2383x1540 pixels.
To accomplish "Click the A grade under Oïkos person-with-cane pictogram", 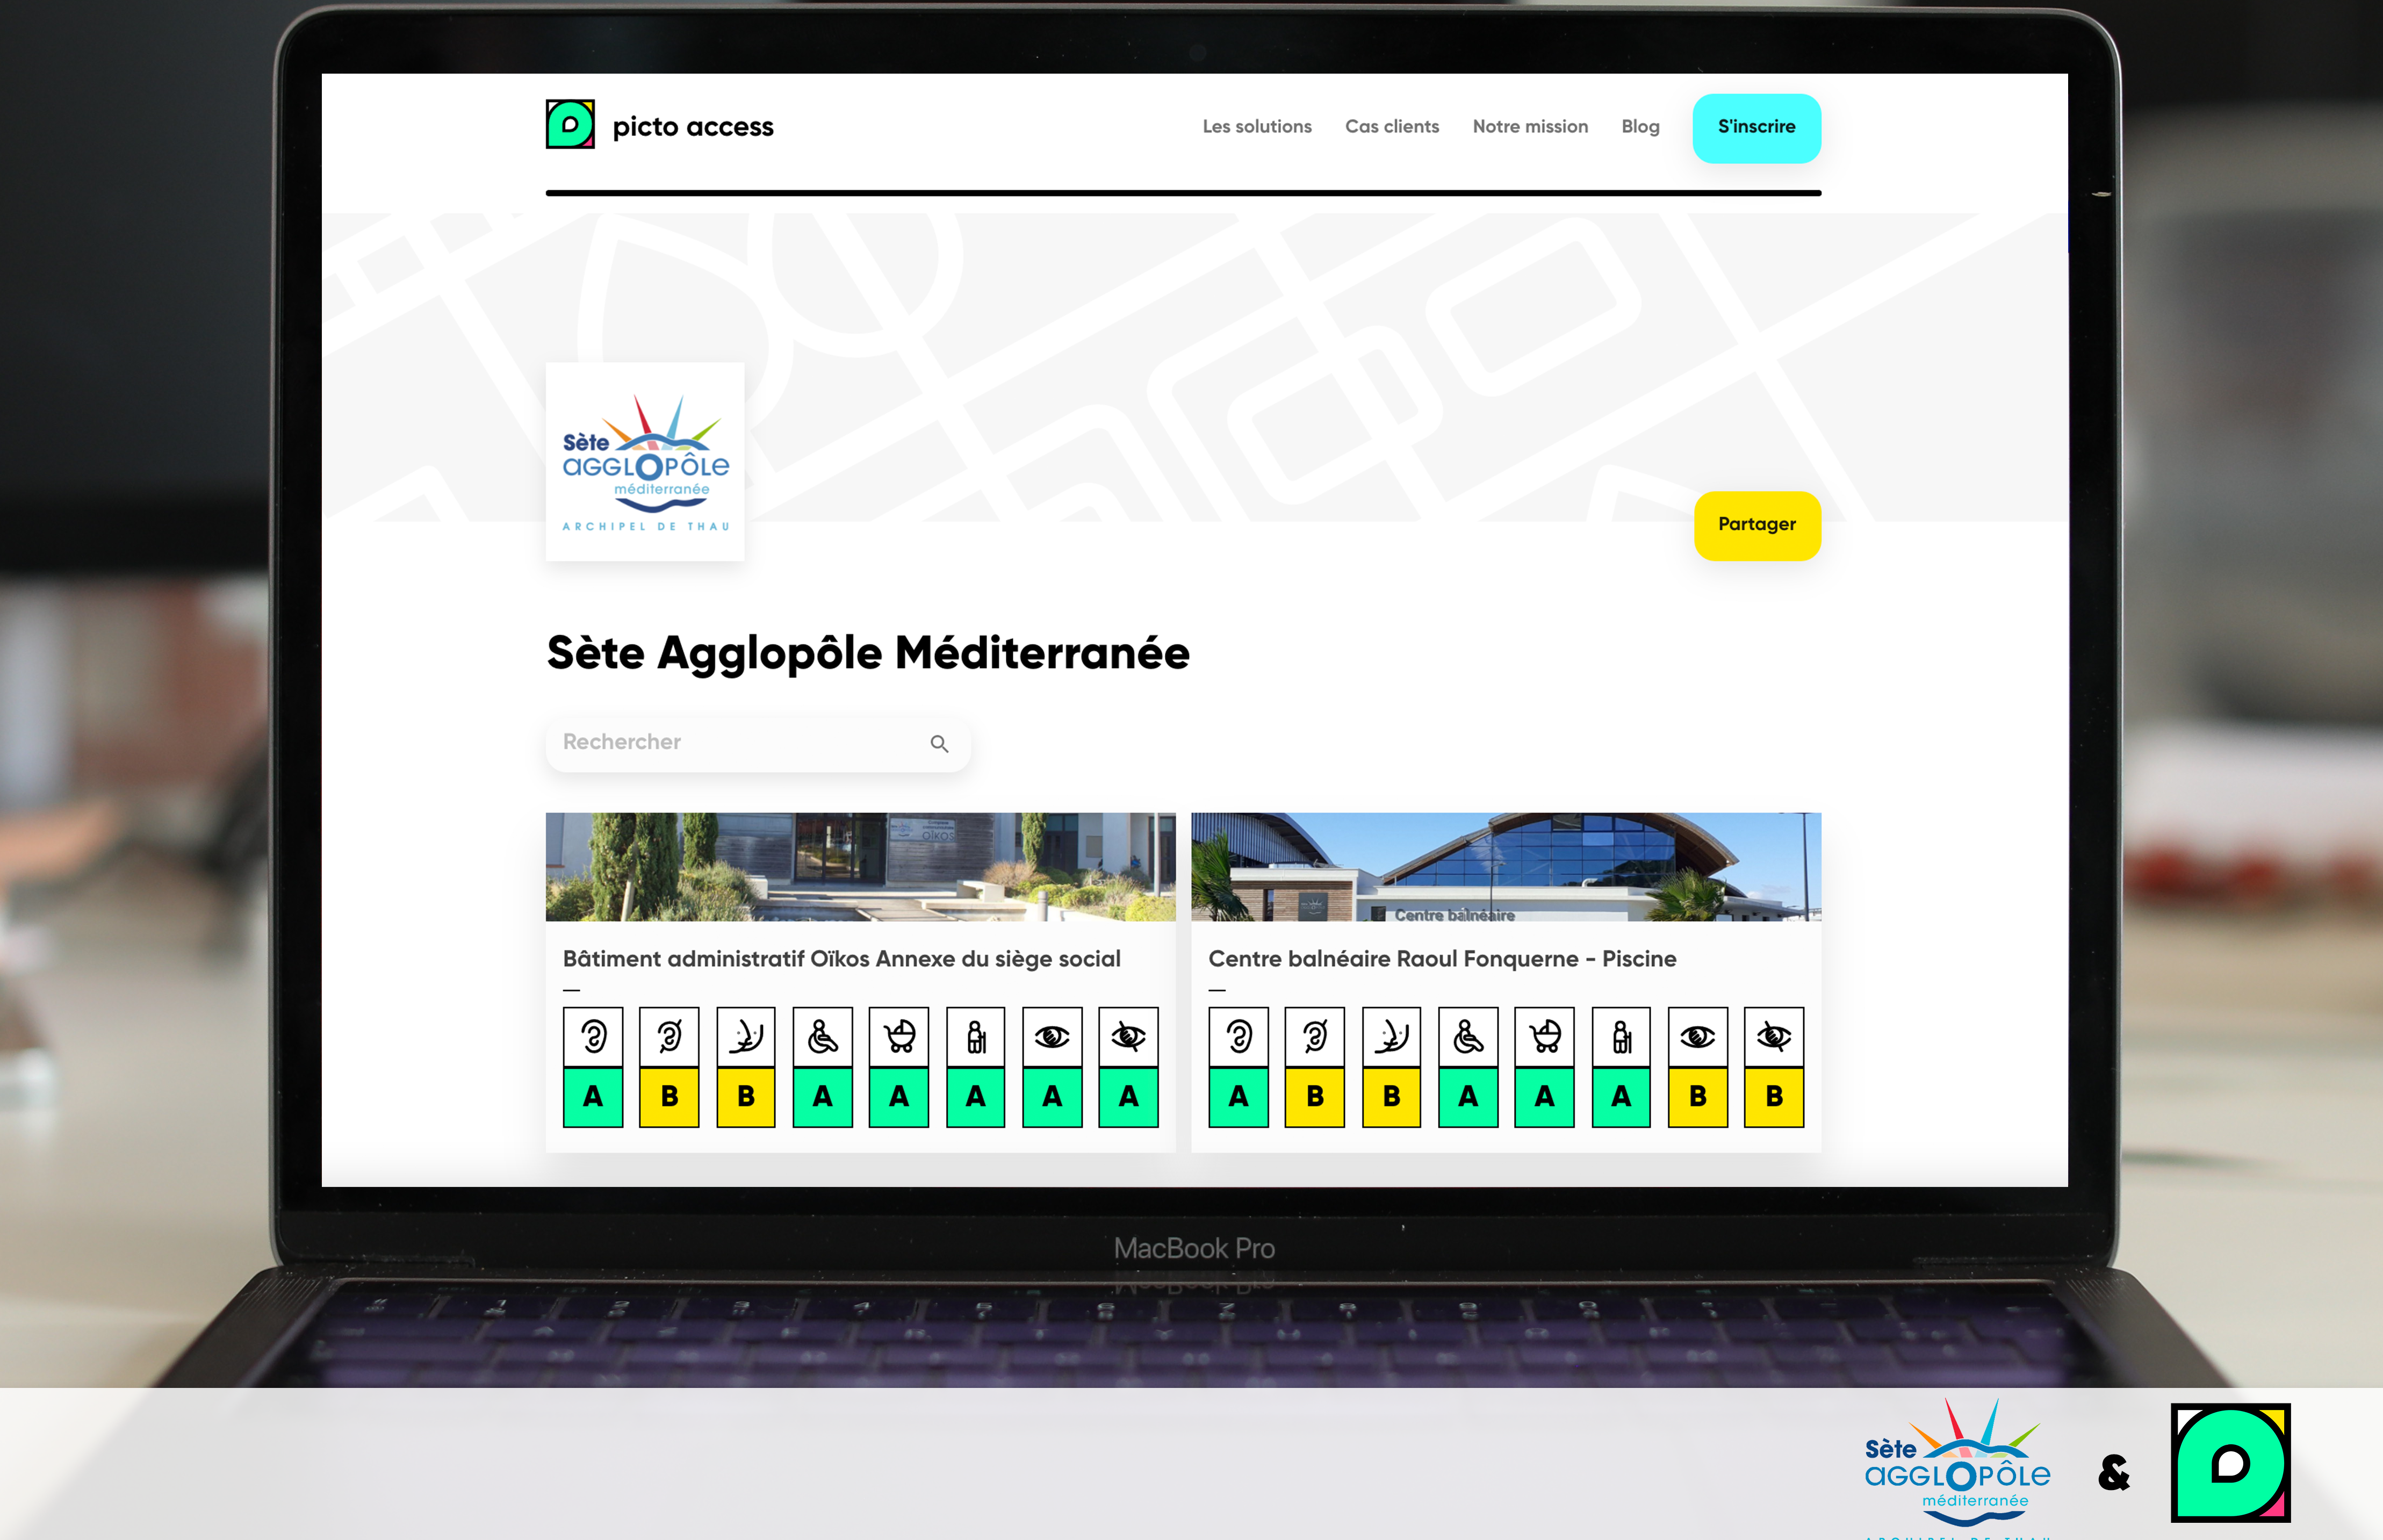I will 975,1097.
